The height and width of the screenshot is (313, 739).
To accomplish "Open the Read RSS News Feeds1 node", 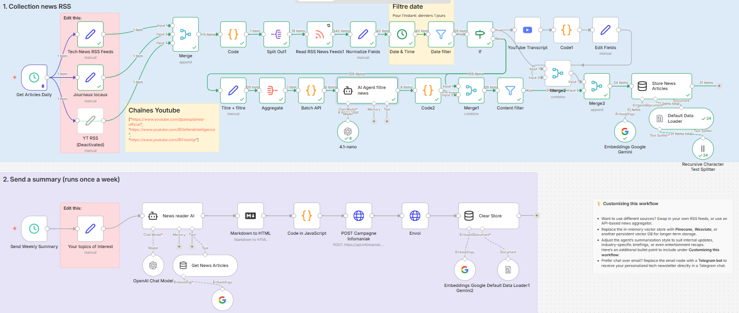I will click(x=320, y=34).
